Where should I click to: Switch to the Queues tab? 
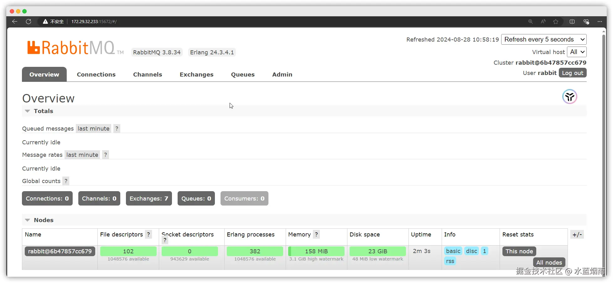[243, 74]
